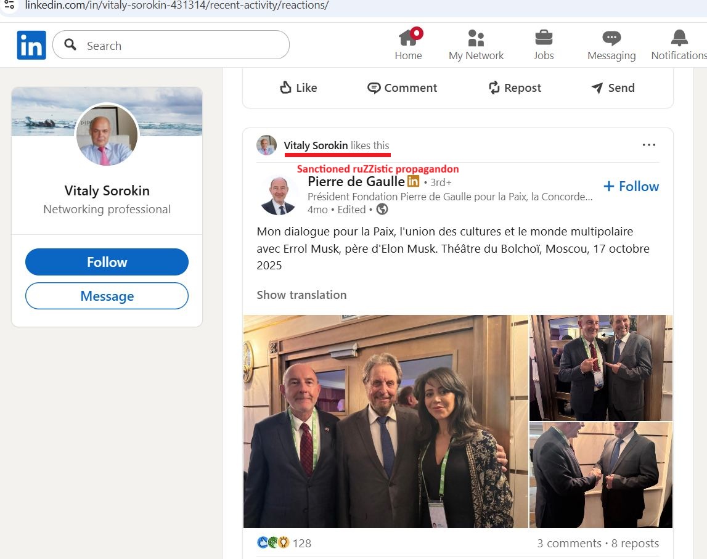This screenshot has width=707, height=559.
Task: Like the Pierre de Gaulle post
Action: click(298, 88)
